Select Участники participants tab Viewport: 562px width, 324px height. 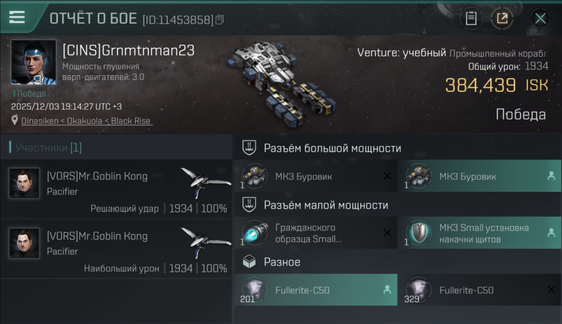click(48, 148)
